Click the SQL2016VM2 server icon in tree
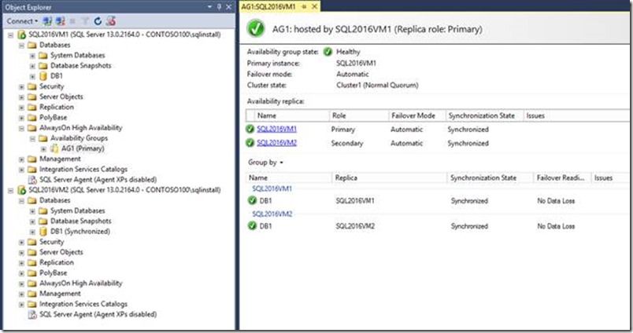The image size is (633, 333). pos(22,190)
